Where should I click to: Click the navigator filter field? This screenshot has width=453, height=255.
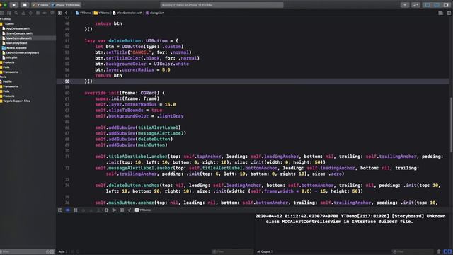click(23, 252)
